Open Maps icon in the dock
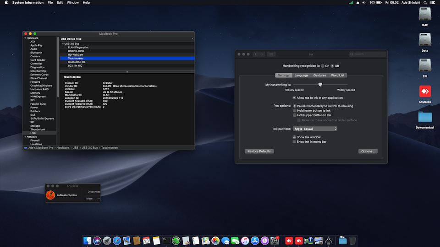The width and height of the screenshot is (440, 247). pyautogui.click(x=205, y=241)
